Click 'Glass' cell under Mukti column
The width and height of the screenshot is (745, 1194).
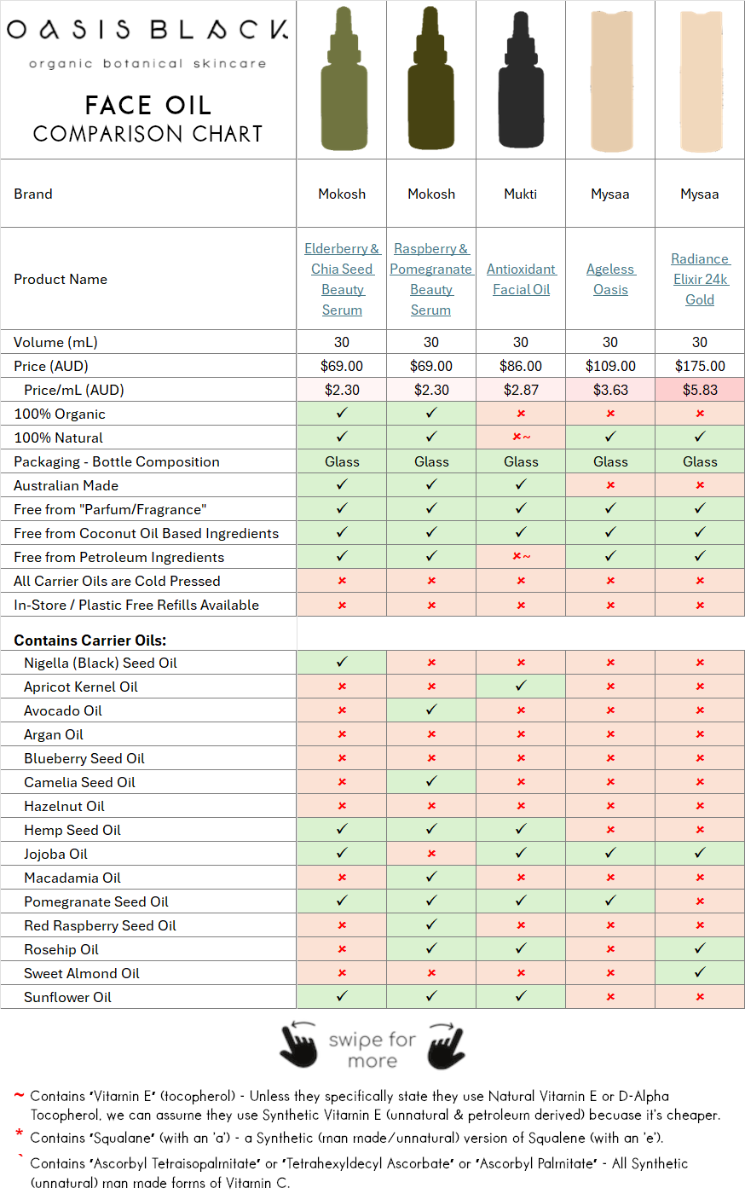click(521, 461)
